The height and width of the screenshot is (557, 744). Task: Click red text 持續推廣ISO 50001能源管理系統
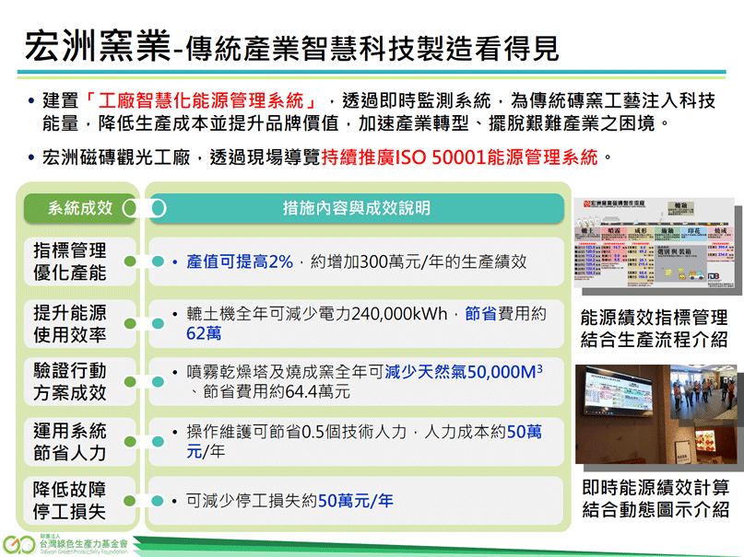pos(459,157)
